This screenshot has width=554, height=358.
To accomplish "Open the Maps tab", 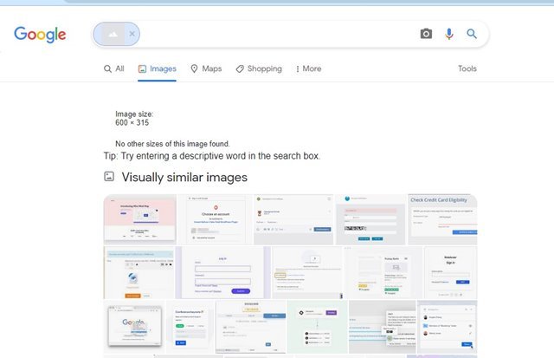I will 206,68.
